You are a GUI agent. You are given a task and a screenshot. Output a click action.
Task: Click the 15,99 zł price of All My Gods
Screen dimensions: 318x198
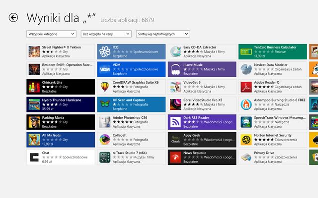pyautogui.click(x=47, y=144)
